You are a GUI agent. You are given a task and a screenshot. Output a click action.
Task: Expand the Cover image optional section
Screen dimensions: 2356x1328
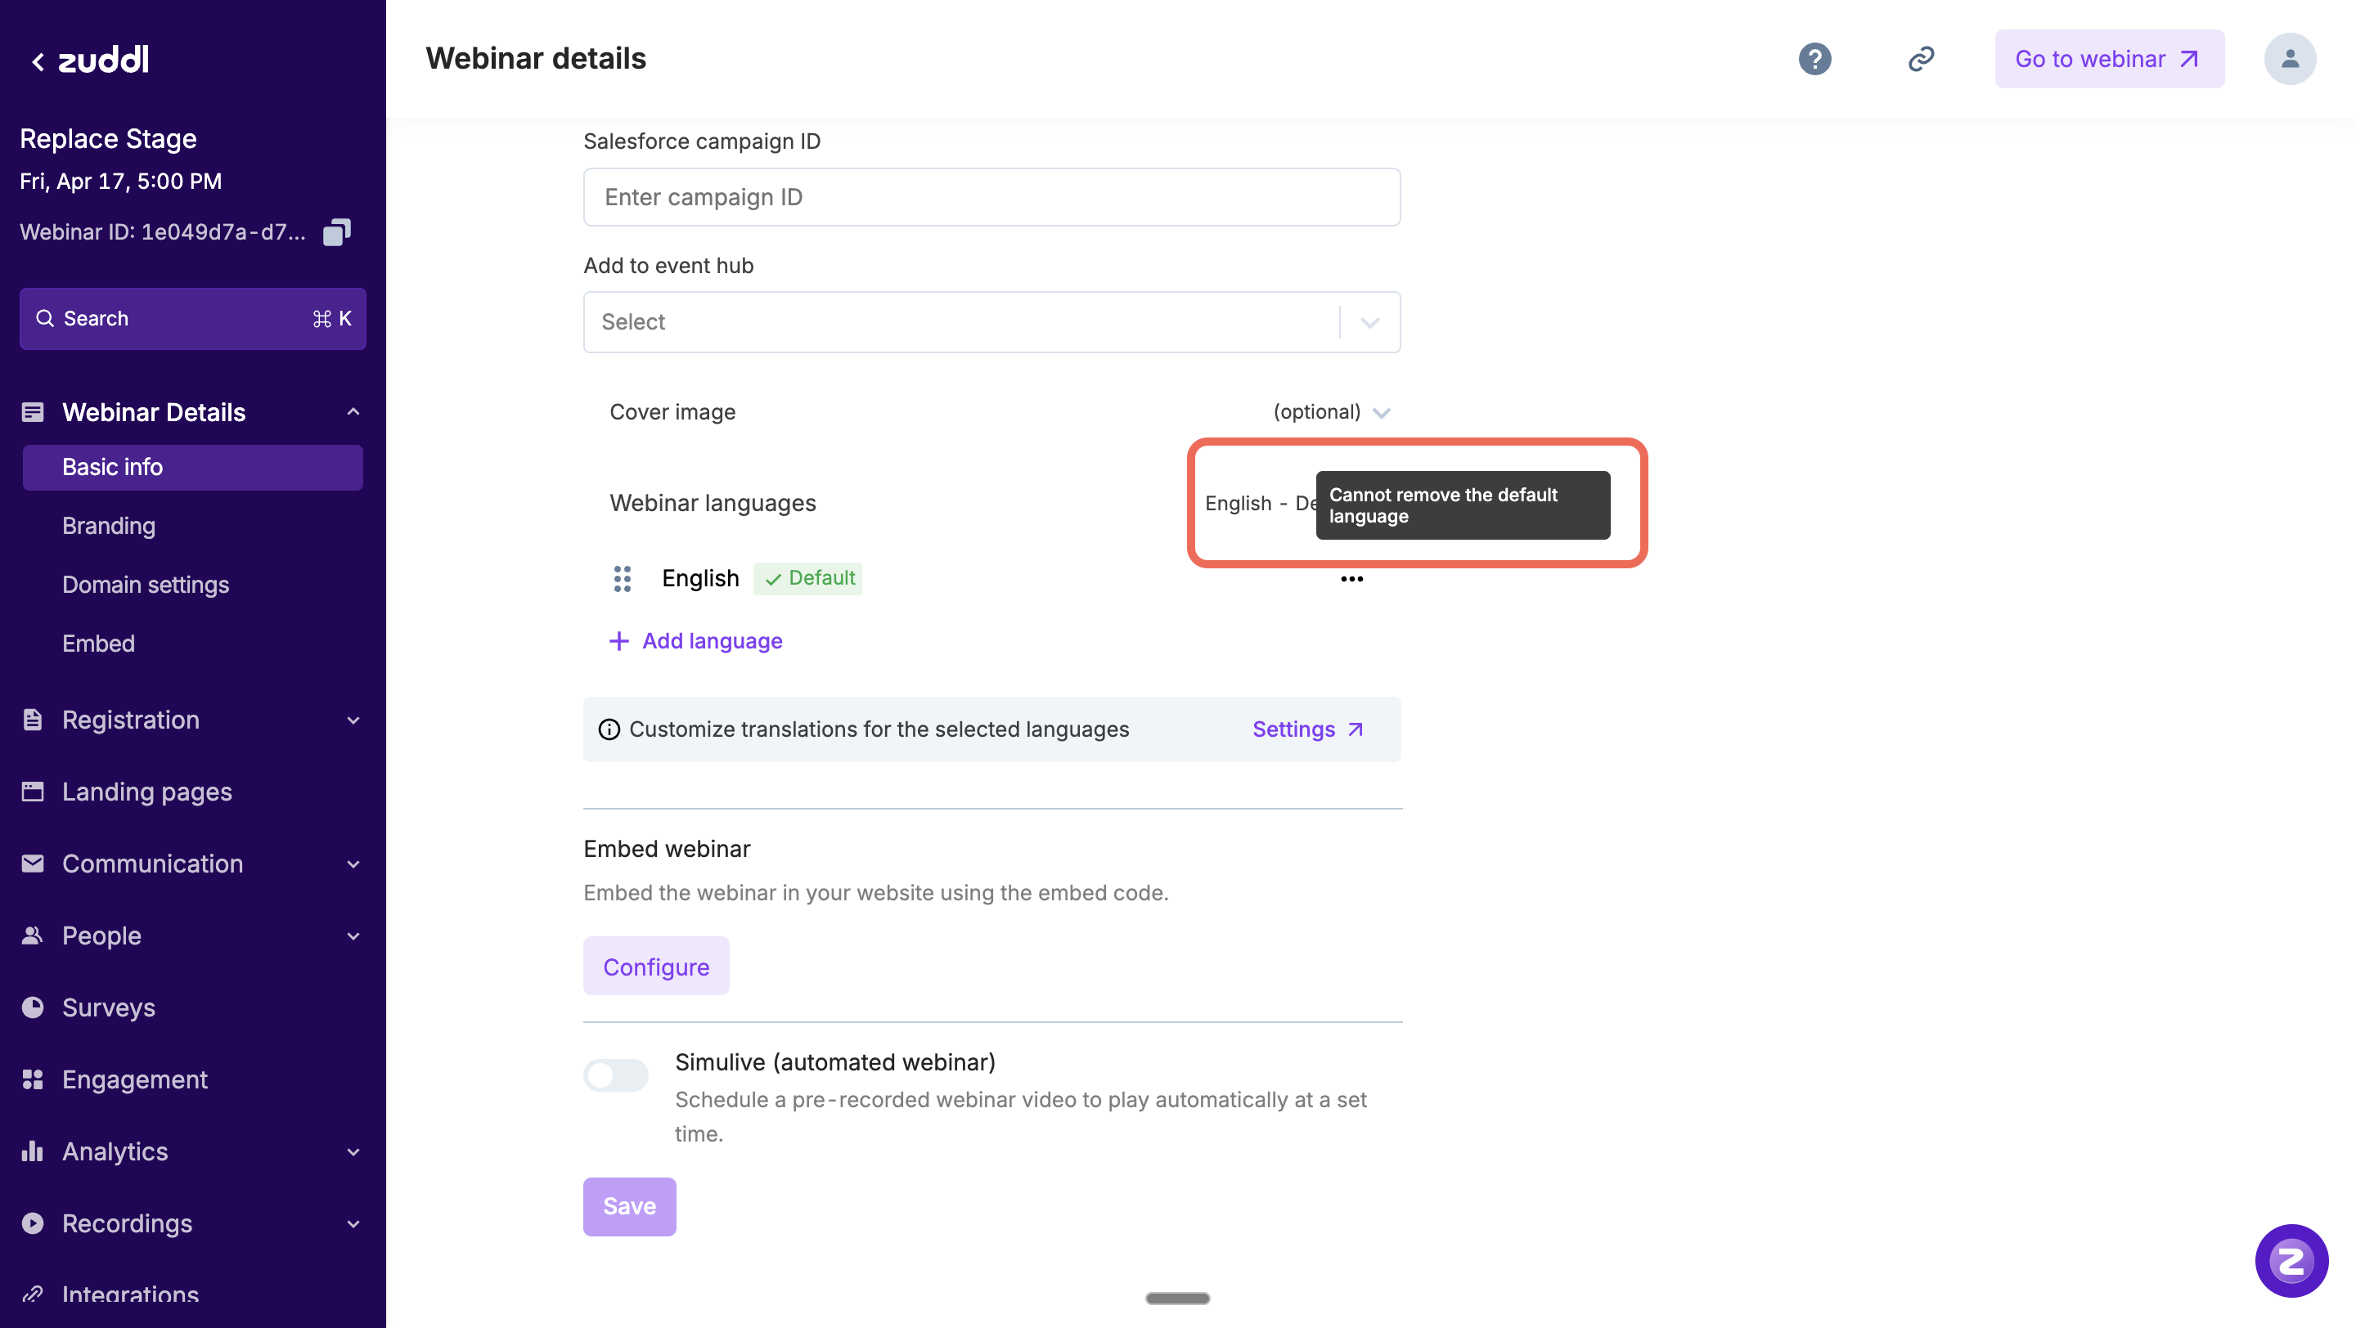coord(1381,412)
